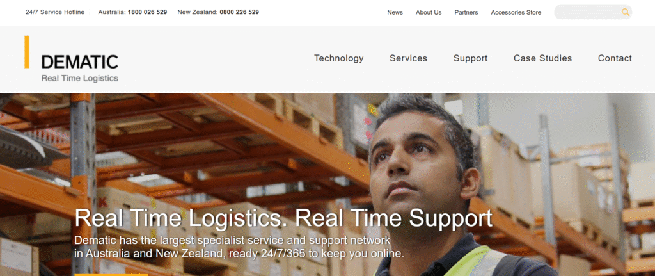This screenshot has height=276, width=655.
Task: Click the Australia hotline number 1800 026 529
Action: point(148,12)
